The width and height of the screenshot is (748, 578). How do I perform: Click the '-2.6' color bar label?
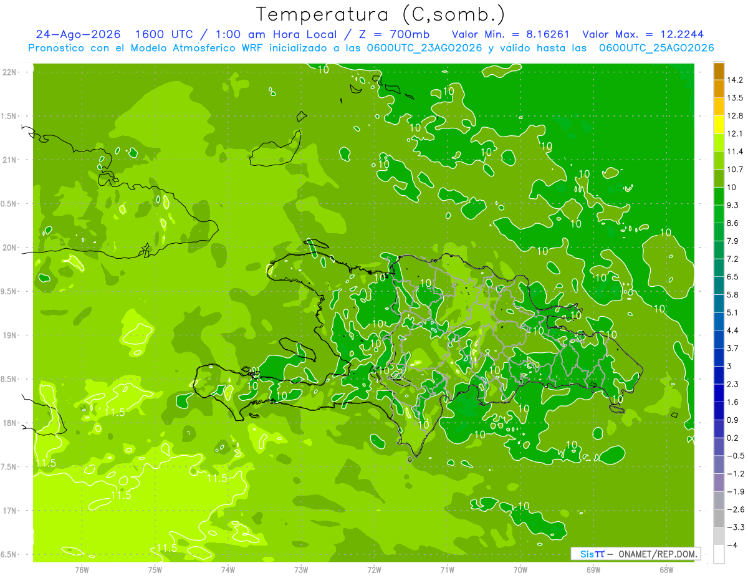coord(736,509)
